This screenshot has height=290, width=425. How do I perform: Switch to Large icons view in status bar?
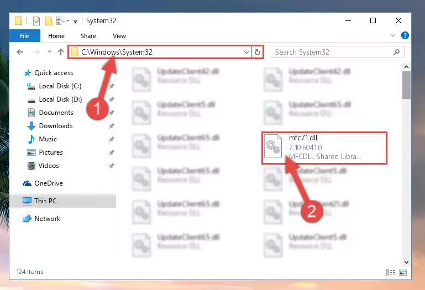403,273
